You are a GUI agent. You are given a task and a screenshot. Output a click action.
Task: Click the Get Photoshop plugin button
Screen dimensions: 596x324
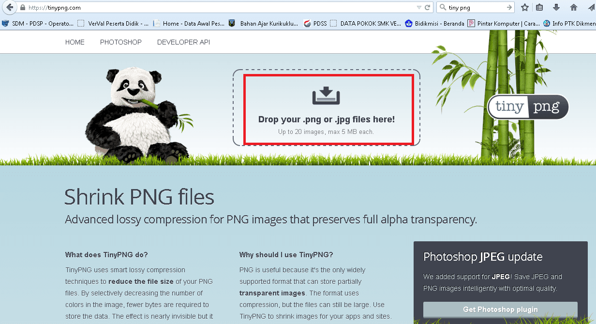coord(500,309)
